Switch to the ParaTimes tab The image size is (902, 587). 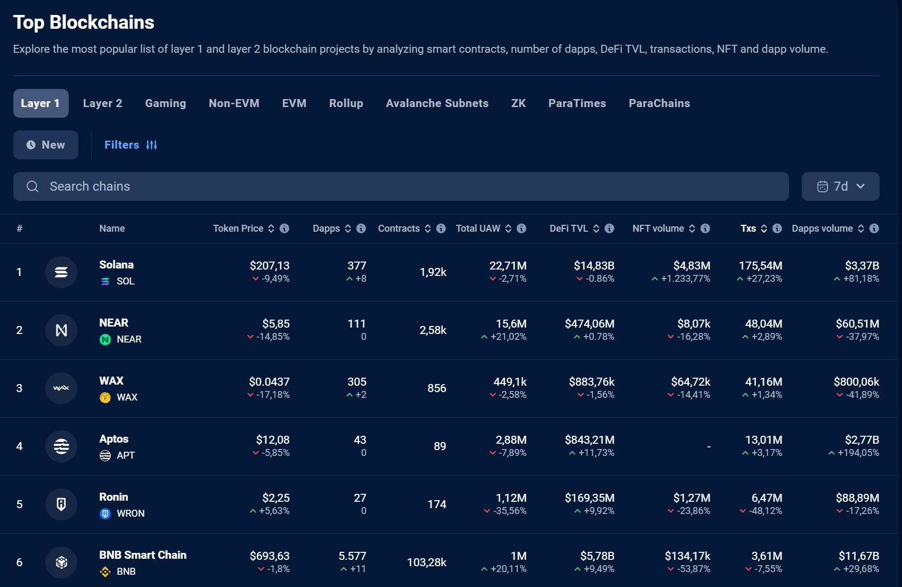click(577, 103)
